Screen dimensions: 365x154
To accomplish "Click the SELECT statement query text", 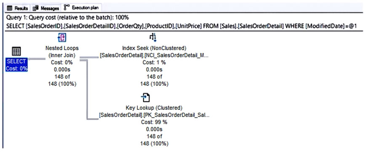I will [182, 27].
